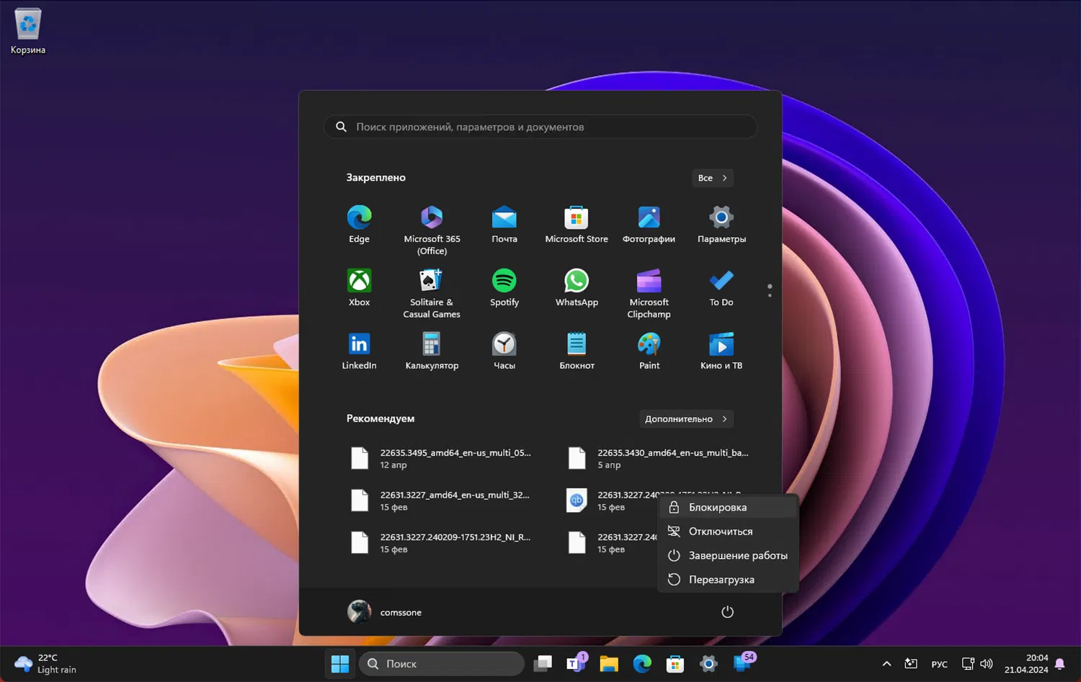Open Калькулятор
The width and height of the screenshot is (1081, 682).
pyautogui.click(x=432, y=351)
